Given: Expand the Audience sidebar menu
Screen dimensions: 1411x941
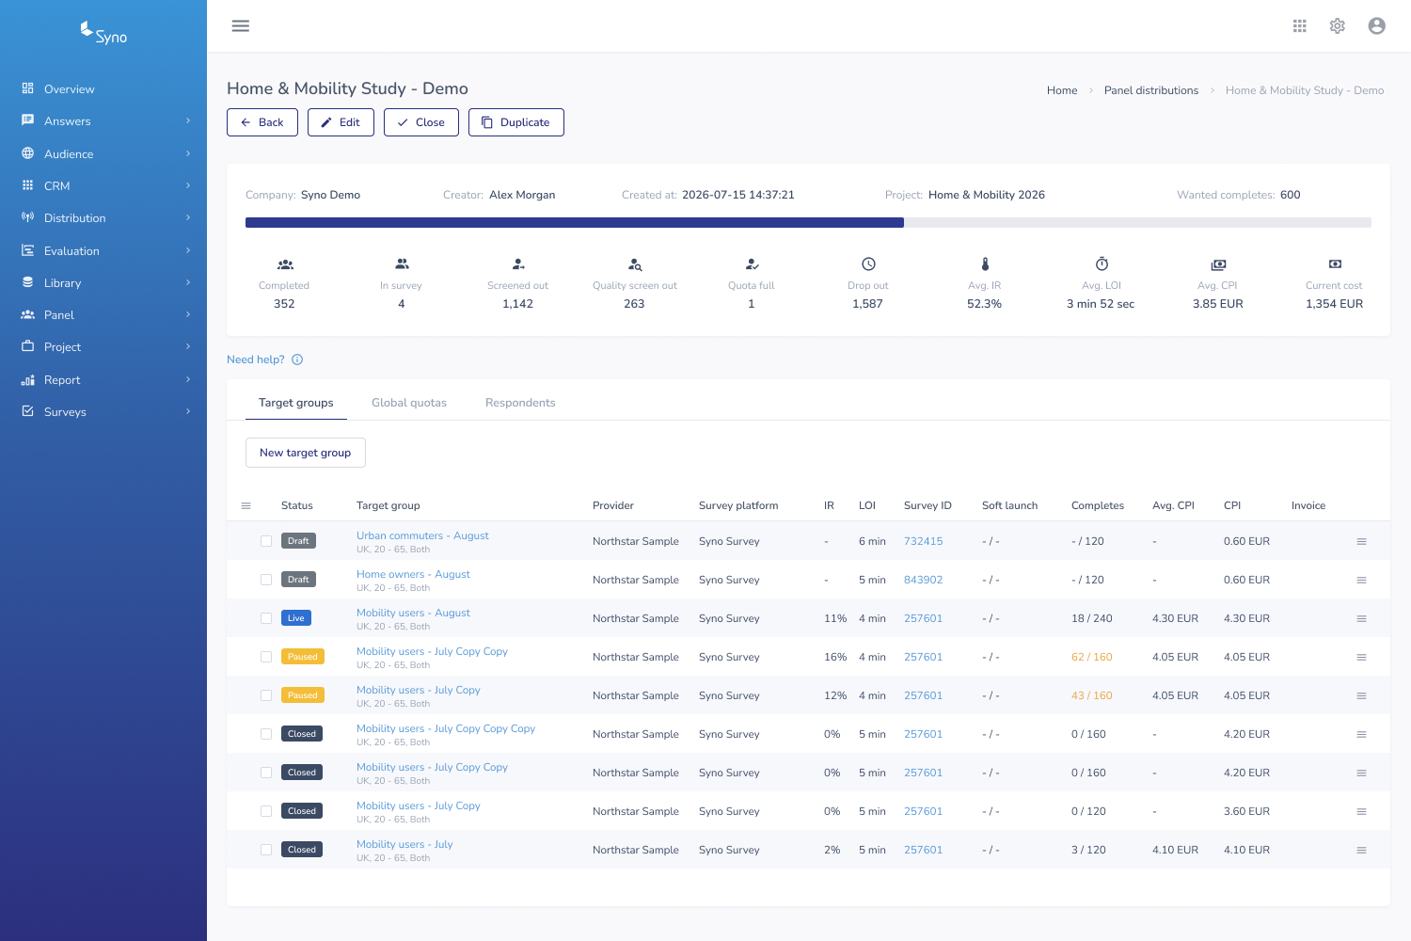Looking at the screenshot, I should click(103, 153).
